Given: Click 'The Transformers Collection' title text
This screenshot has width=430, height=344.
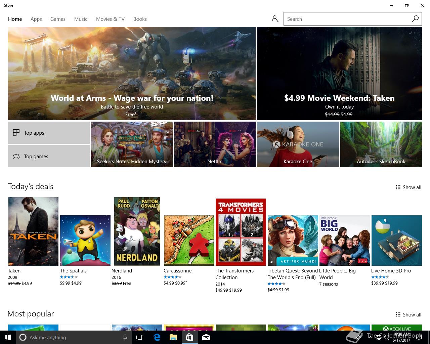Looking at the screenshot, I should (234, 274).
